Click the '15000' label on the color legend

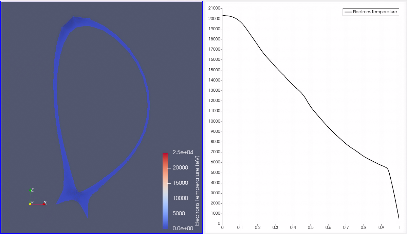pyautogui.click(x=180, y=183)
